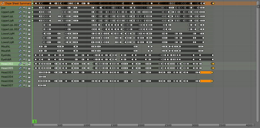
Task: Toggle modifiers wrench on UpperLipM channel
Action: 20,12
